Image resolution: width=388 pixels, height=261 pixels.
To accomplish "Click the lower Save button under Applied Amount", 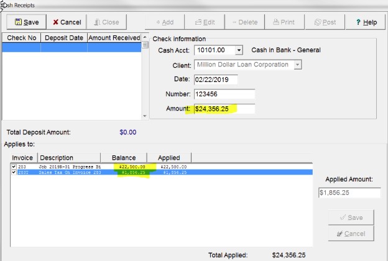I will point(351,217).
